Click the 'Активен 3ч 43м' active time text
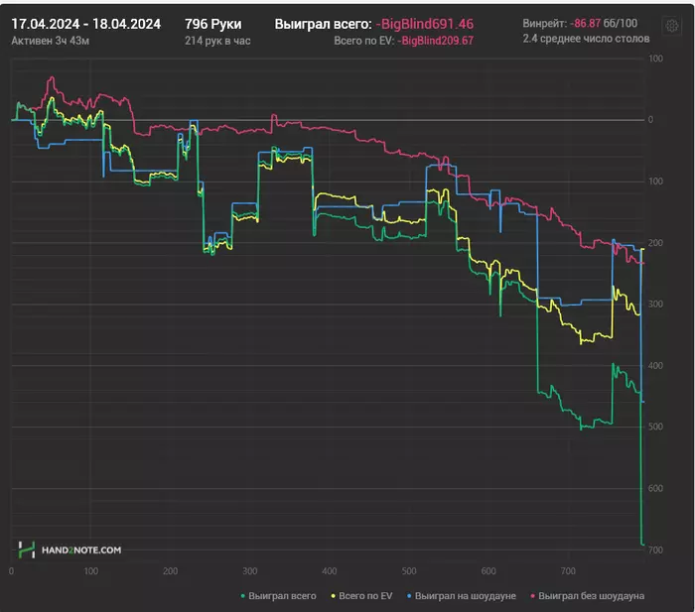This screenshot has width=695, height=612. [x=50, y=41]
